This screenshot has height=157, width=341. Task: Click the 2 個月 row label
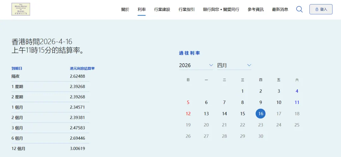(17, 118)
